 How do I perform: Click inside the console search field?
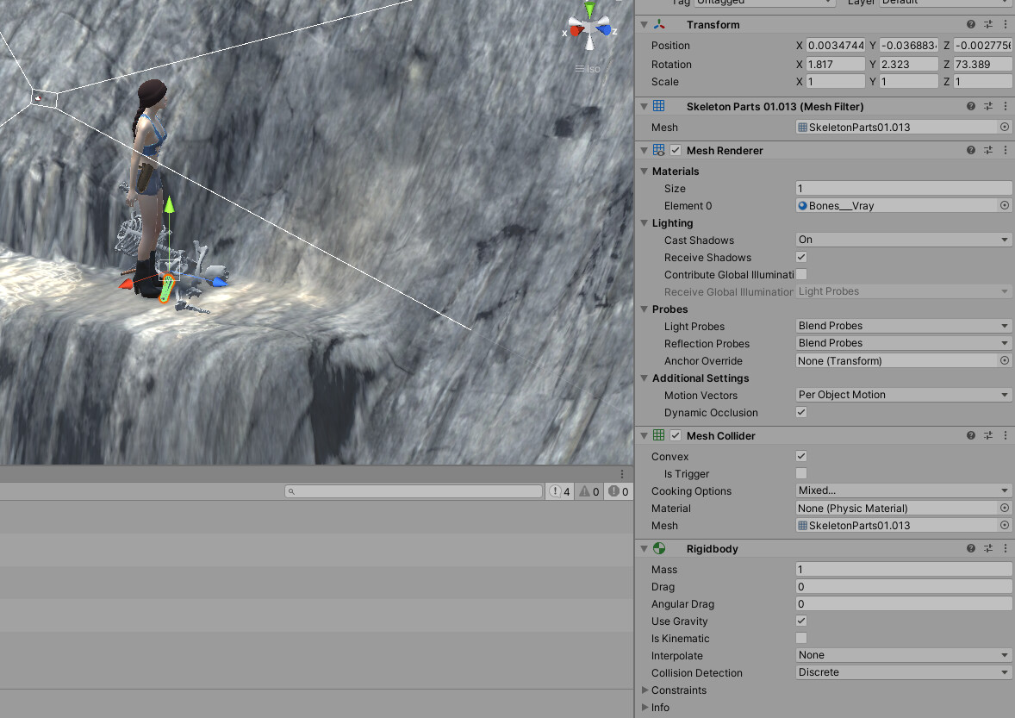point(414,491)
